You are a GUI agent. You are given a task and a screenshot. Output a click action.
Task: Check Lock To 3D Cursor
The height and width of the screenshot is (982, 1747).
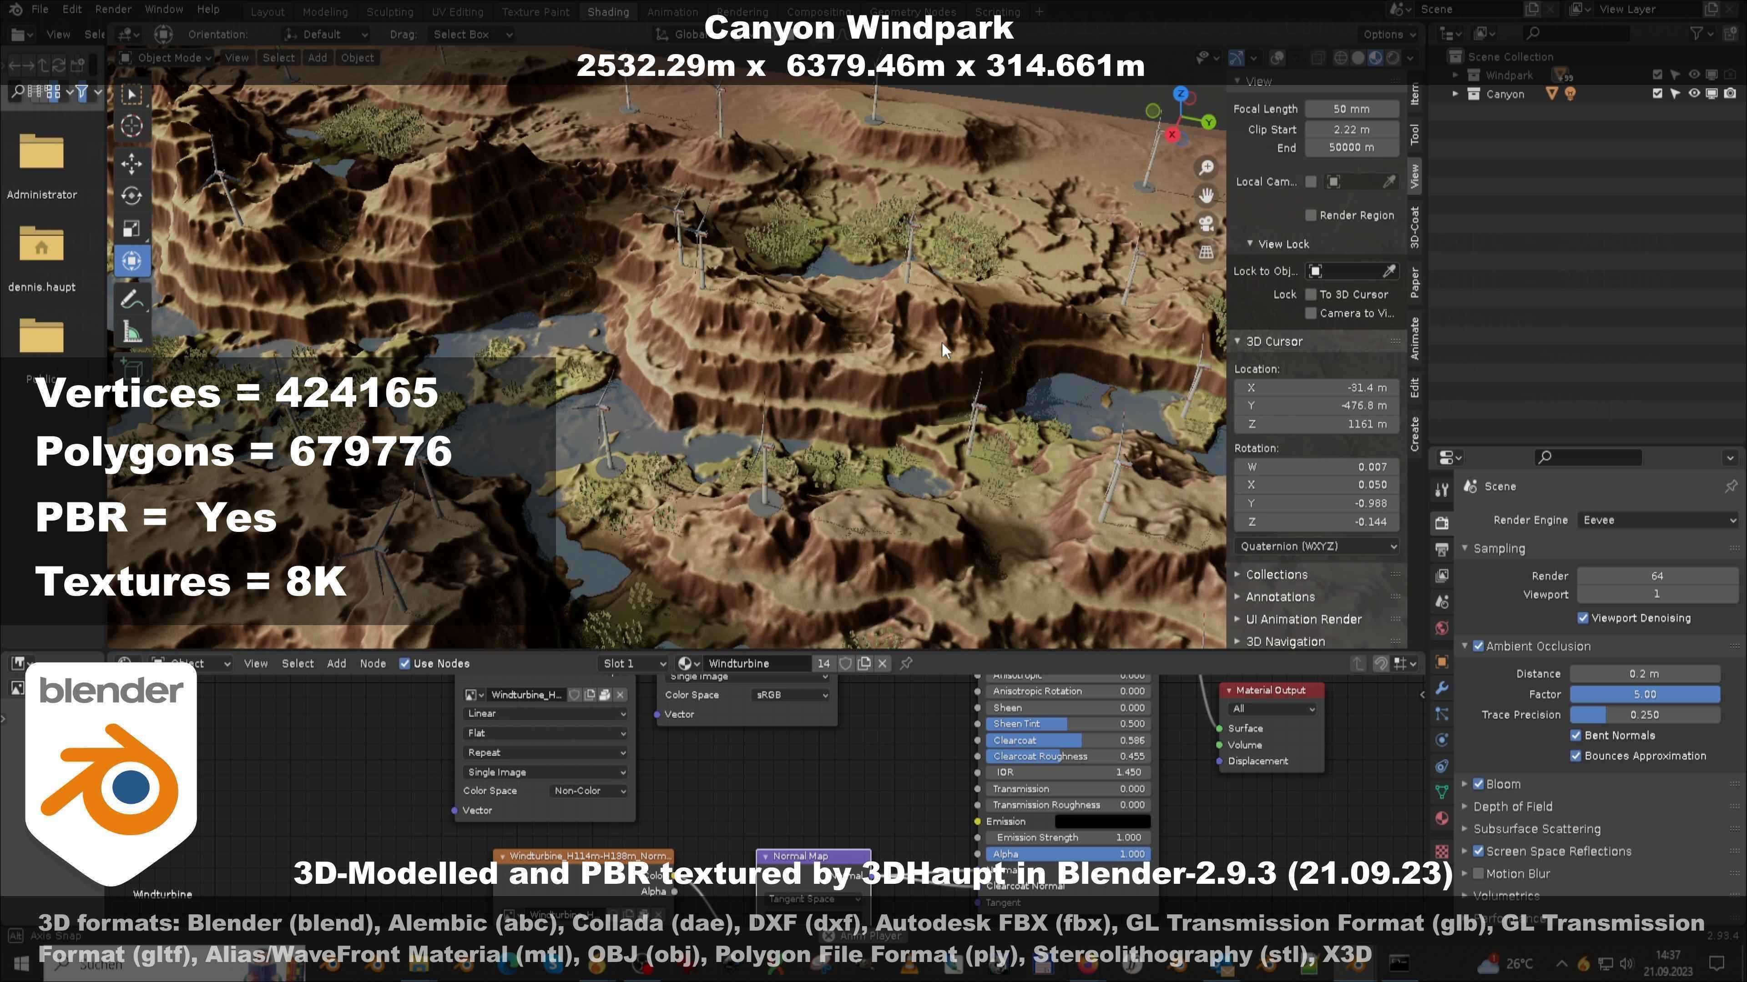click(1311, 294)
